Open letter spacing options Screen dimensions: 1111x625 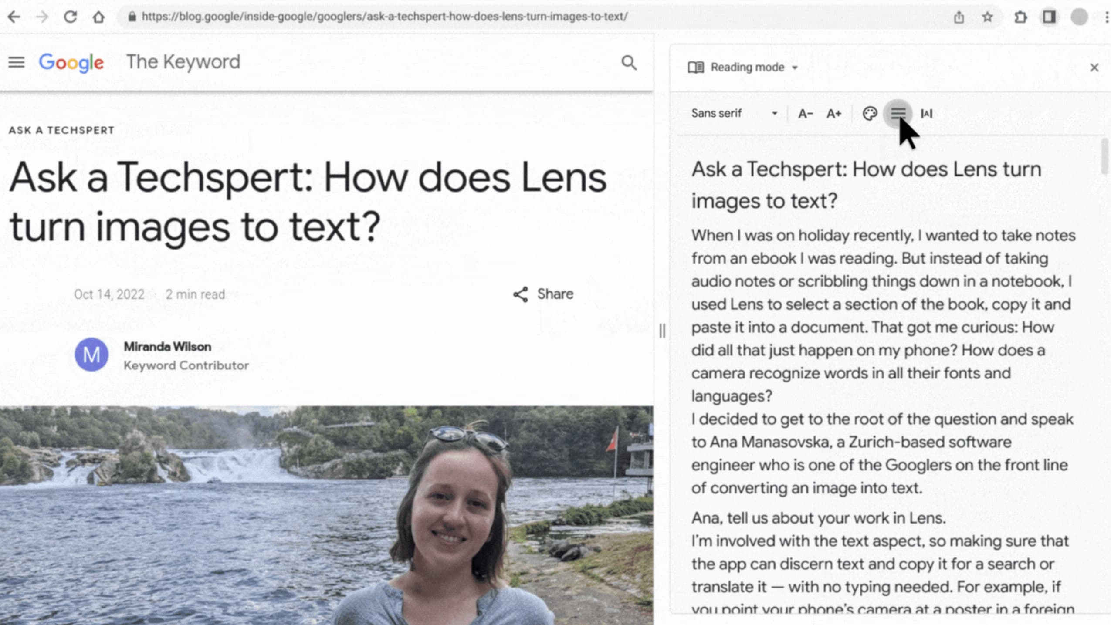926,114
